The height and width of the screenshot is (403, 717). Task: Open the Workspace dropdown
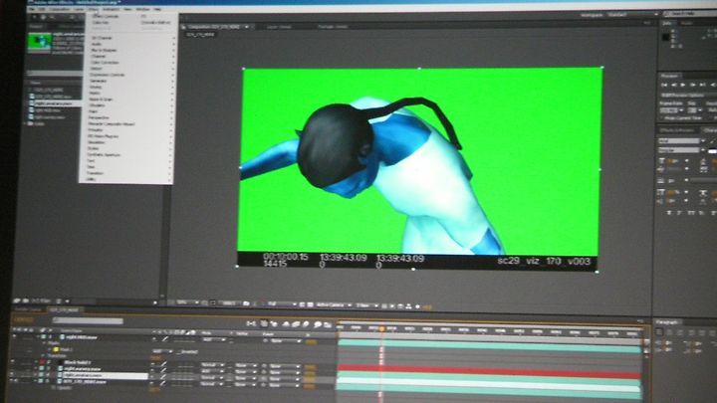[x=633, y=15]
